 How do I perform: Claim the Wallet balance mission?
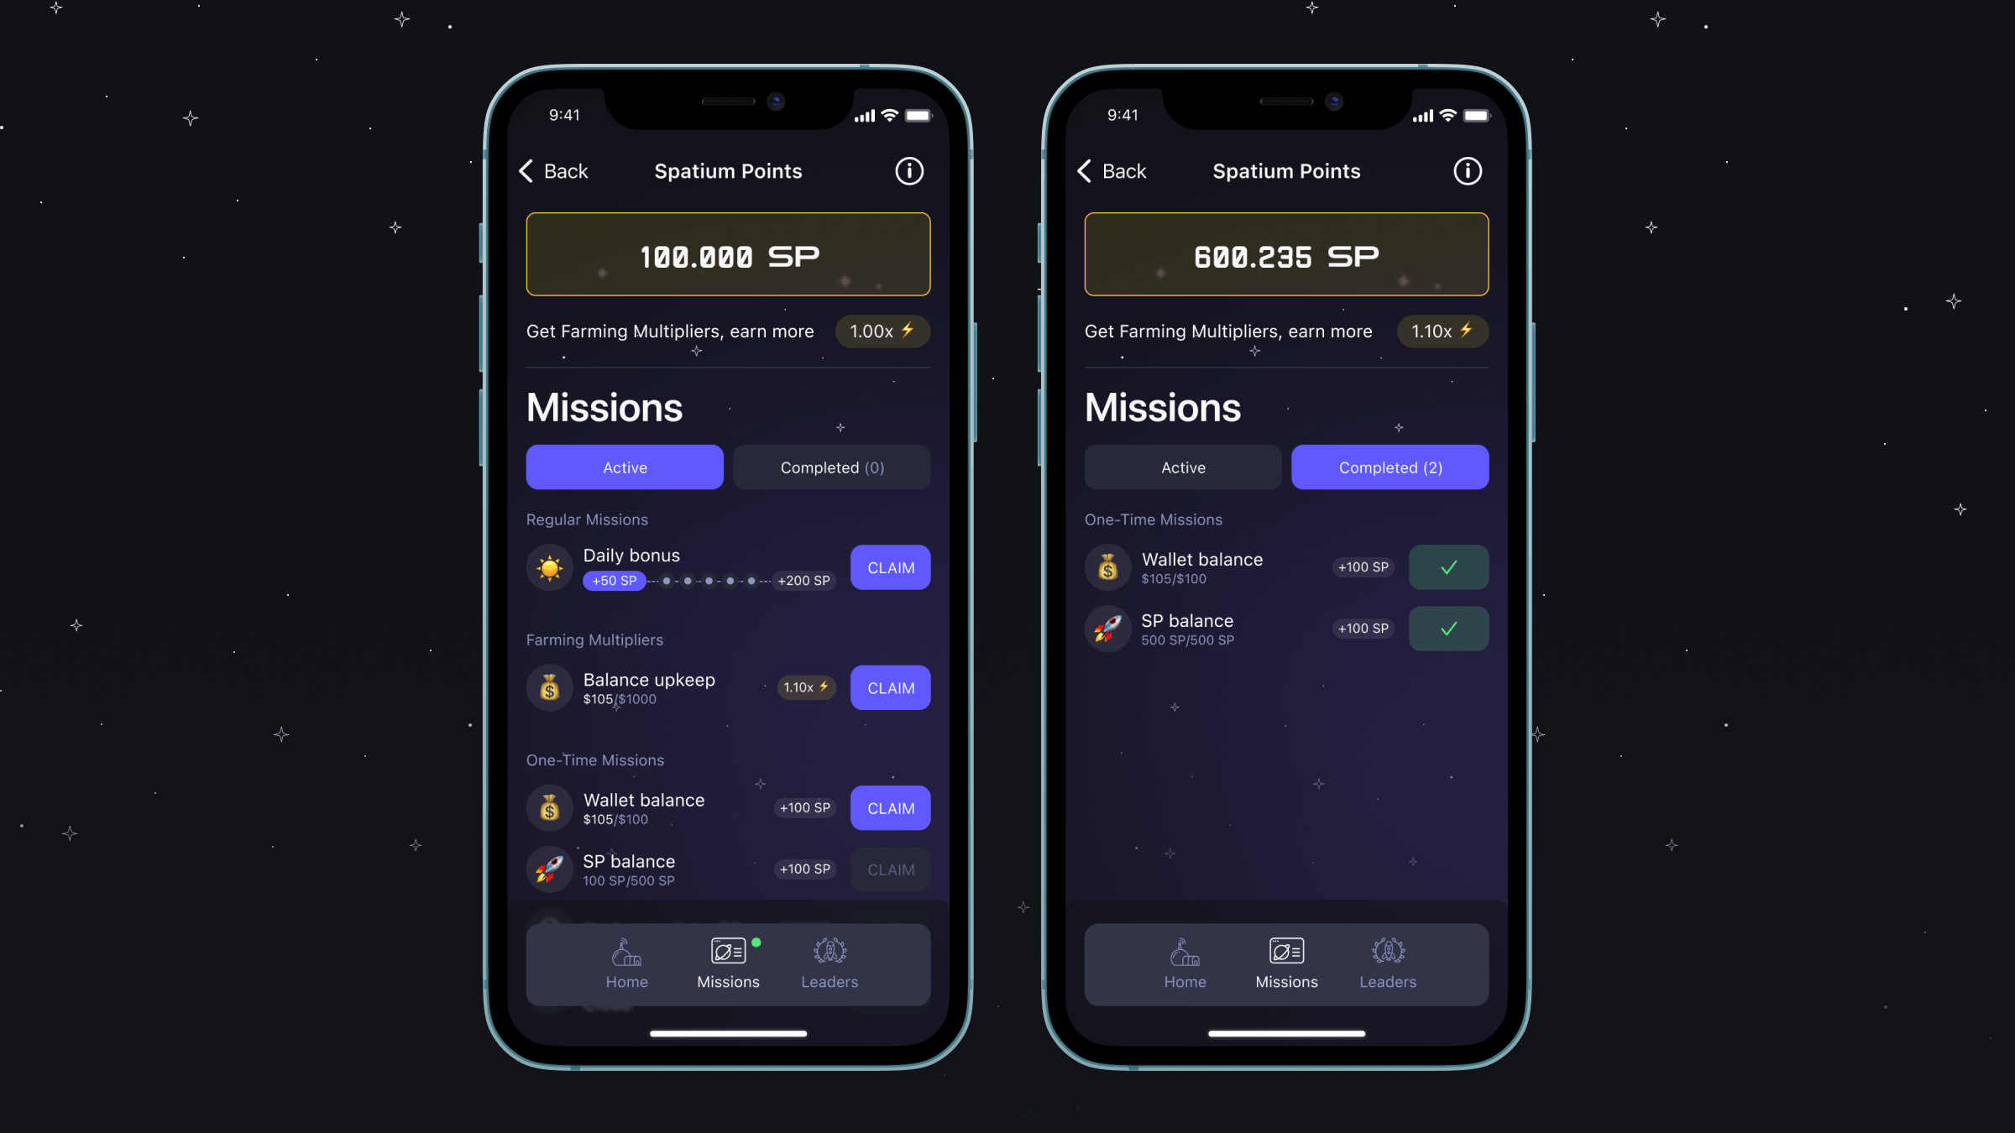(890, 808)
